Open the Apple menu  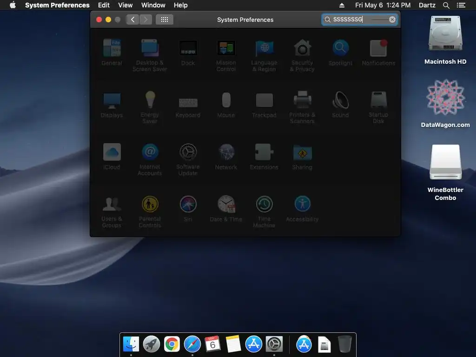(13, 5)
